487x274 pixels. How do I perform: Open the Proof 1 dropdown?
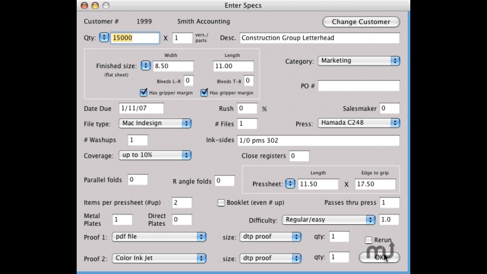coord(159,237)
